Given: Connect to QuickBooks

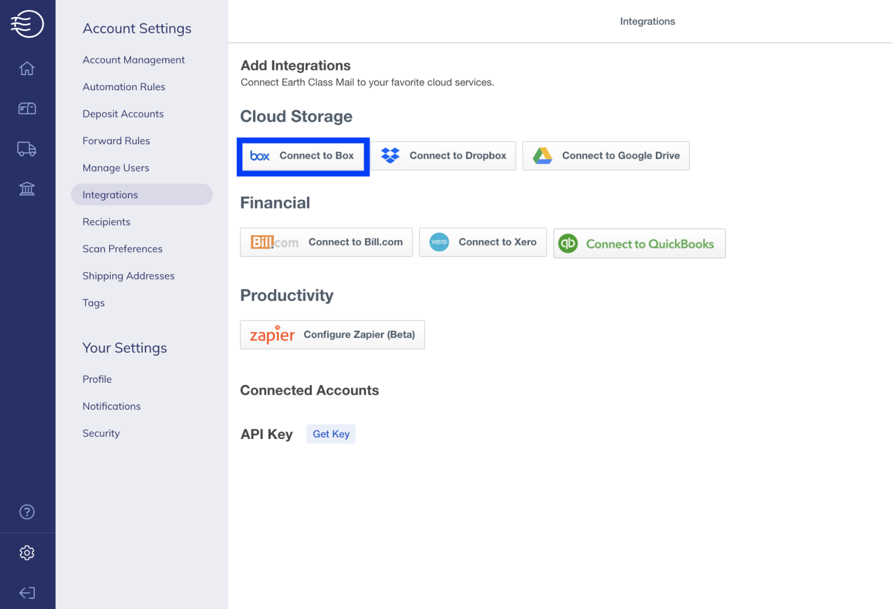Looking at the screenshot, I should pos(639,244).
